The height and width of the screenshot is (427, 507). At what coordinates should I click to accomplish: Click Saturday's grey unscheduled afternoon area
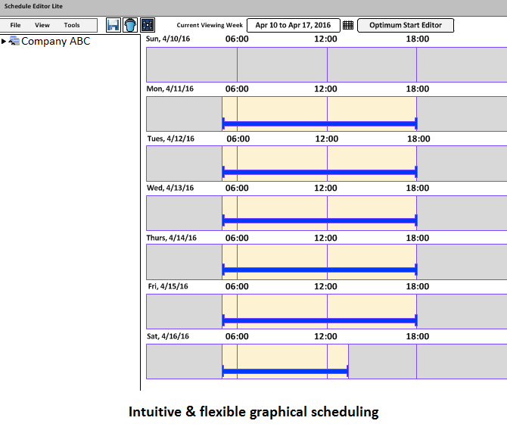(424, 362)
